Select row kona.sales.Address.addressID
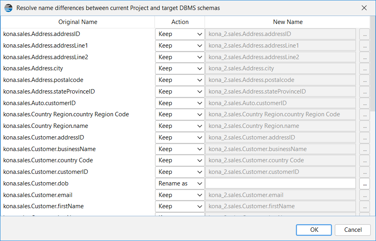This screenshot has height=241, width=376. click(x=42, y=34)
